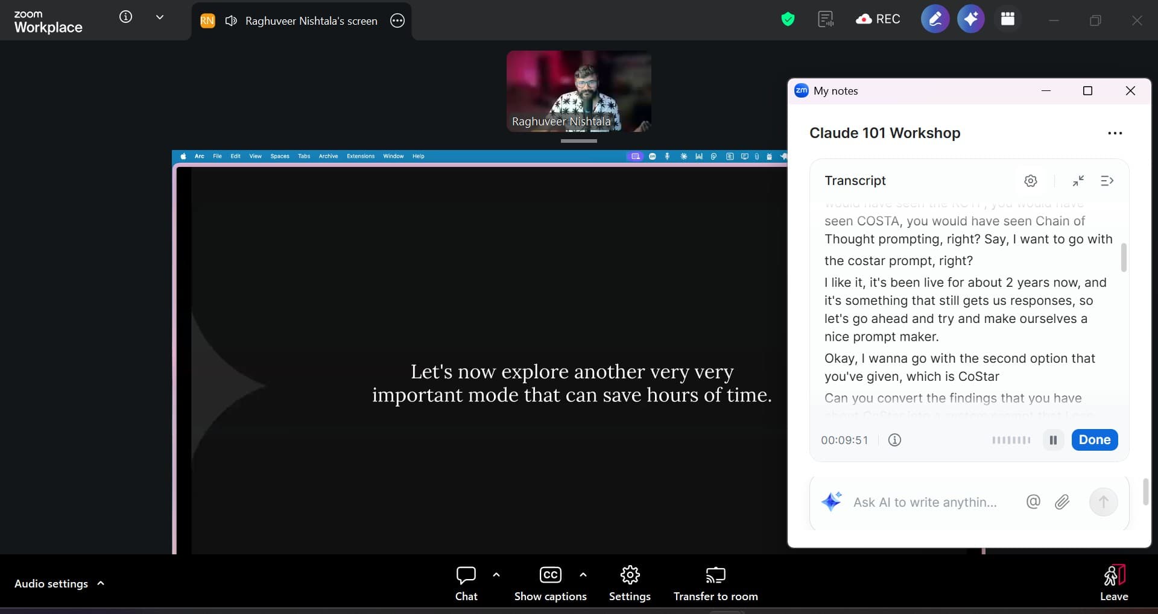This screenshot has width=1158, height=614.
Task: Open meeting information icon
Action: click(x=125, y=17)
